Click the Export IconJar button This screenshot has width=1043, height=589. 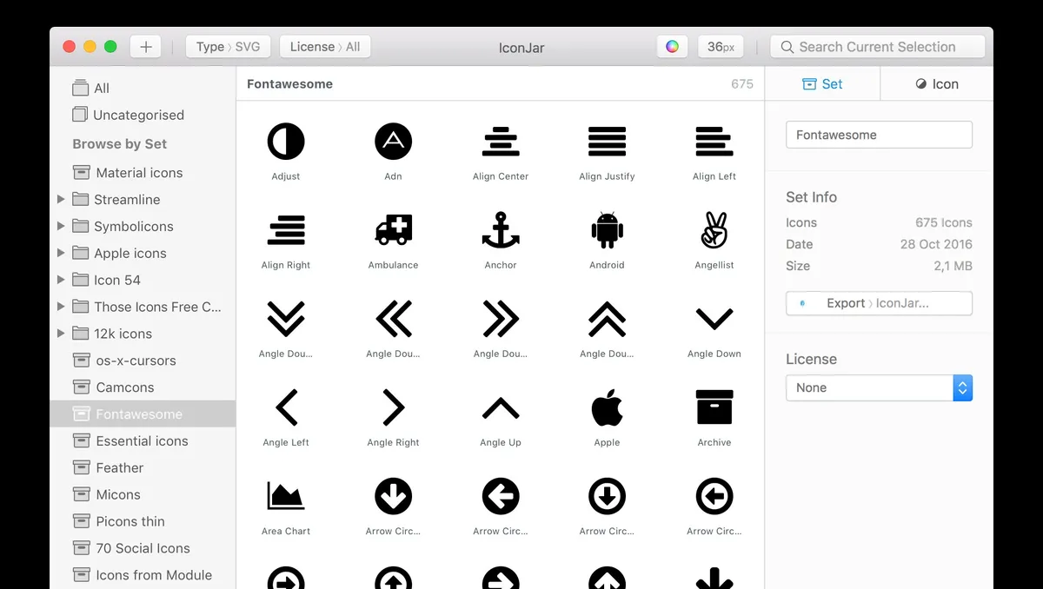[x=879, y=303]
